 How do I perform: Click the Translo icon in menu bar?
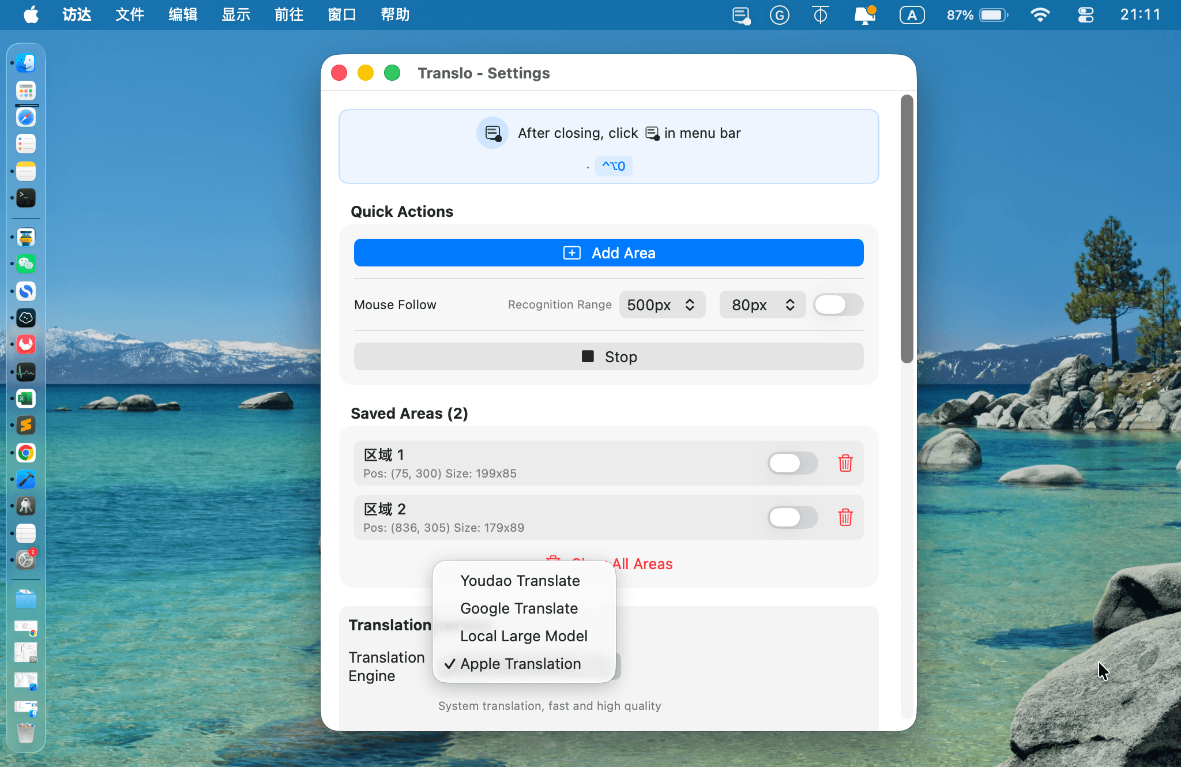coord(742,15)
